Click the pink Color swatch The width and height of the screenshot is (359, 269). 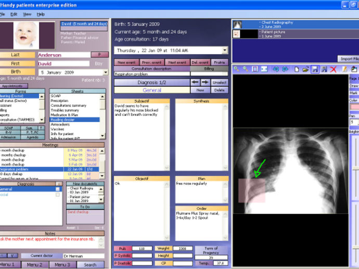[x=355, y=107]
